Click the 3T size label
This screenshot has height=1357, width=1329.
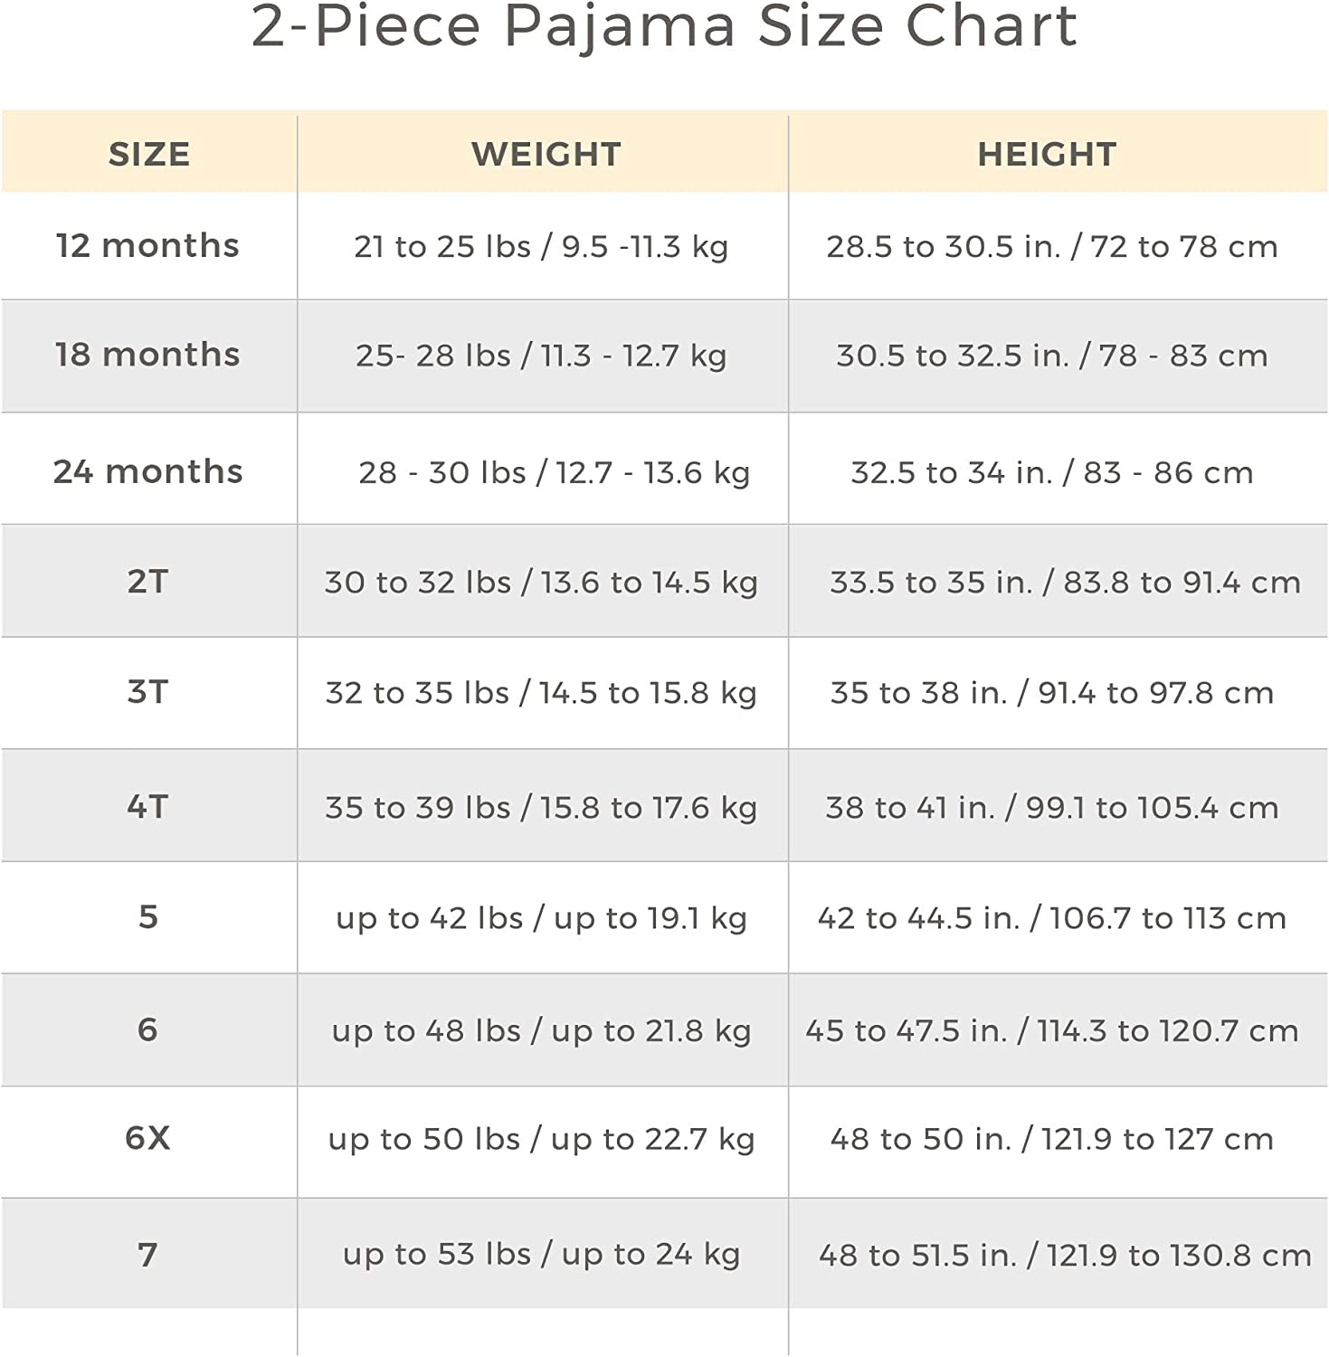coord(147,692)
